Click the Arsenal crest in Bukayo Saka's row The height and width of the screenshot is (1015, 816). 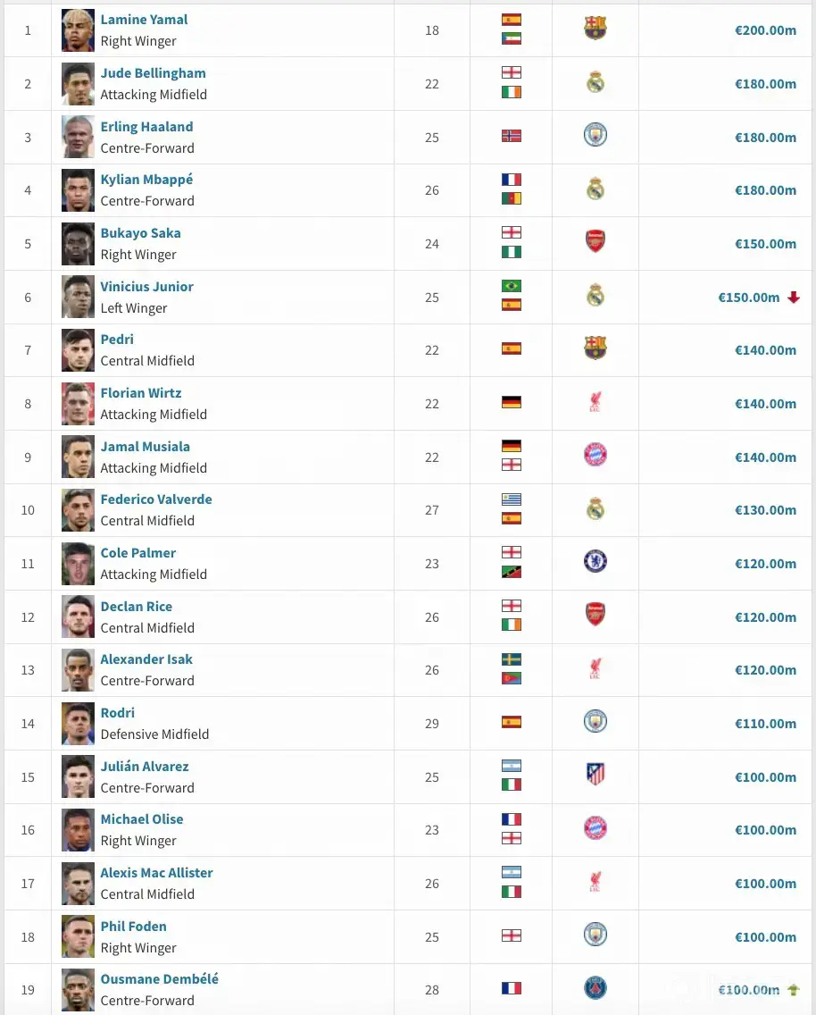coord(595,241)
